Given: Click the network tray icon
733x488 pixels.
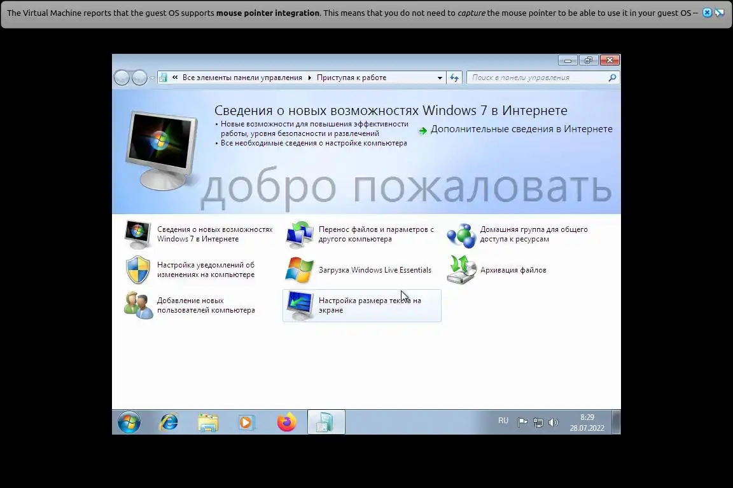Looking at the screenshot, I should point(538,423).
